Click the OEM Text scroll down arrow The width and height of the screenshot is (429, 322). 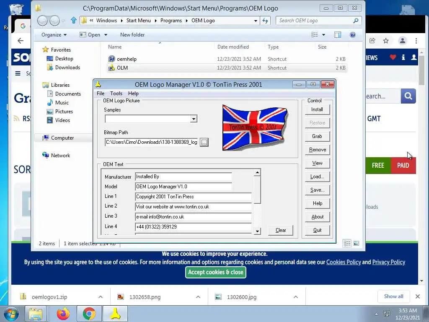point(257,231)
